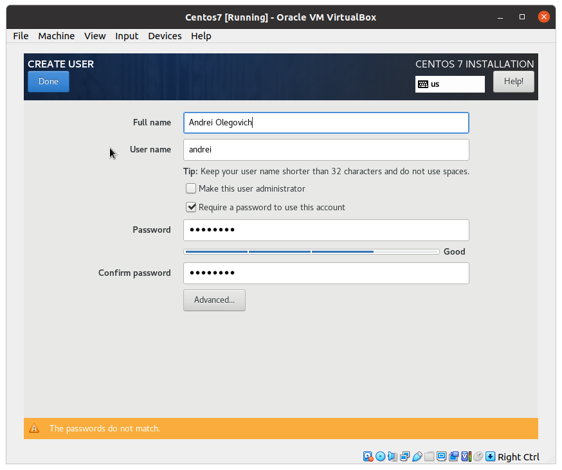Image resolution: width=562 pixels, height=470 pixels.
Task: Open the Machine menu
Action: (57, 36)
